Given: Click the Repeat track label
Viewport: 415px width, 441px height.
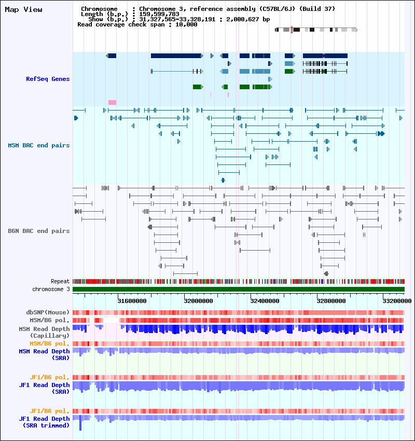Looking at the screenshot, I should tap(60, 281).
